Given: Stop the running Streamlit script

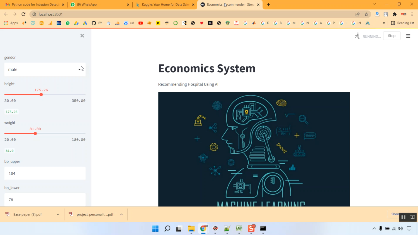Looking at the screenshot, I should (x=392, y=36).
